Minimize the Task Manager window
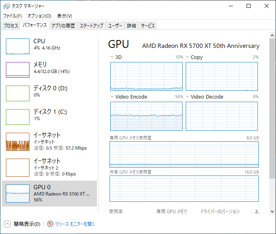Image resolution: width=276 pixels, height=234 pixels. pos(231,6)
